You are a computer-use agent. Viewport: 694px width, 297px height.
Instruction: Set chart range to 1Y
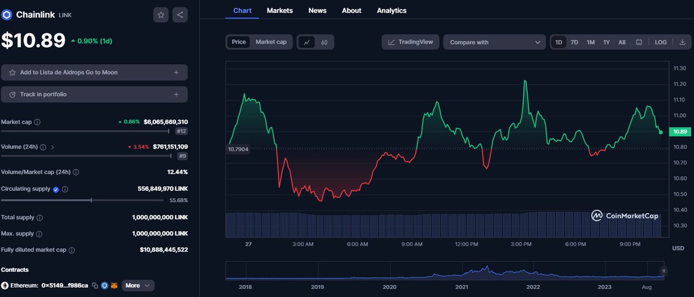pyautogui.click(x=607, y=42)
